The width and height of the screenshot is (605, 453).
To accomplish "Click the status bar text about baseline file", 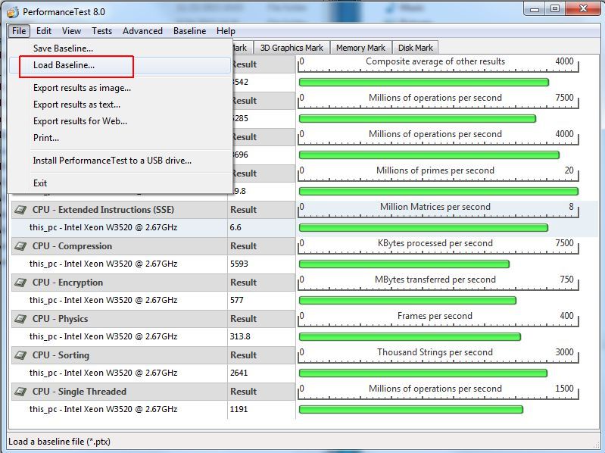I will [59, 442].
